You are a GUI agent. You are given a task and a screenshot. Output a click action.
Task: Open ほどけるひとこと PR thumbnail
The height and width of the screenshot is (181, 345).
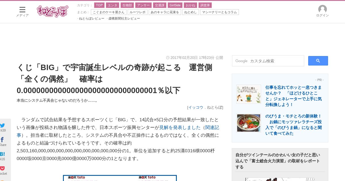[249, 94]
